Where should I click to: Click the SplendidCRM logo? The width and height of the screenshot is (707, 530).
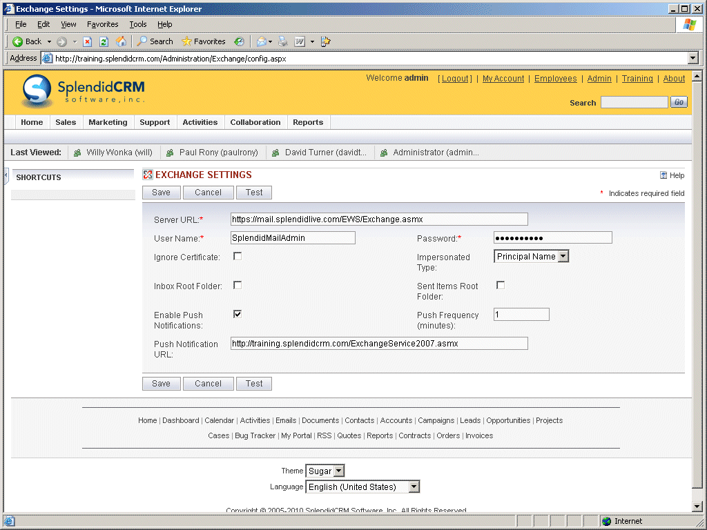click(x=84, y=90)
